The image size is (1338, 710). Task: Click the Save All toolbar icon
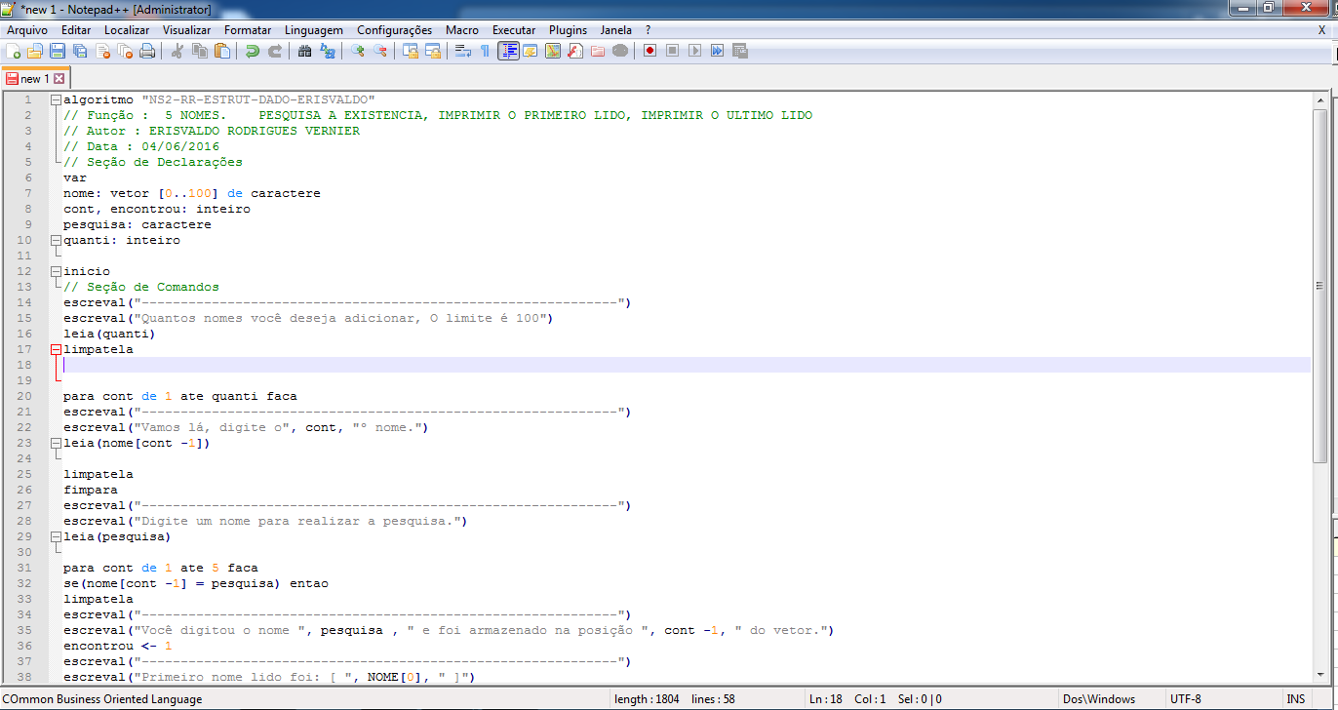point(79,51)
